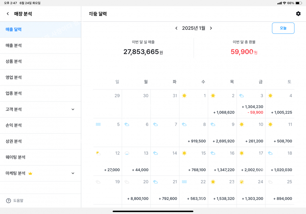Tap the sunny weather icon on January 1
306x214 pixels.
[184, 96]
